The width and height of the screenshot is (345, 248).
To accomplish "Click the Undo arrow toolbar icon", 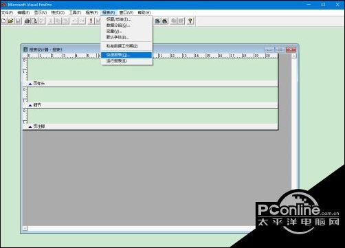I will pyautogui.click(x=74, y=21).
